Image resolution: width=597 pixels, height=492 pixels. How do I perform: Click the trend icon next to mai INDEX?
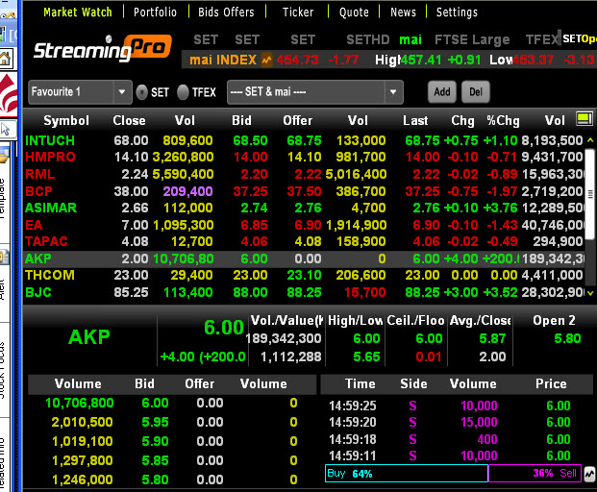tap(266, 61)
